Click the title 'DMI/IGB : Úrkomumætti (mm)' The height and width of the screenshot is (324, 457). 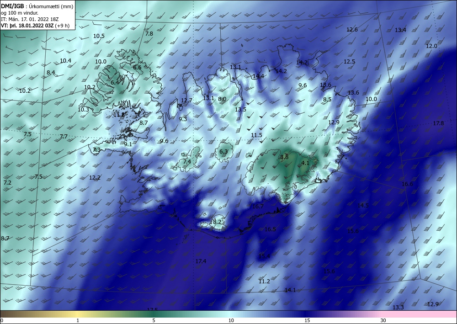37,6
